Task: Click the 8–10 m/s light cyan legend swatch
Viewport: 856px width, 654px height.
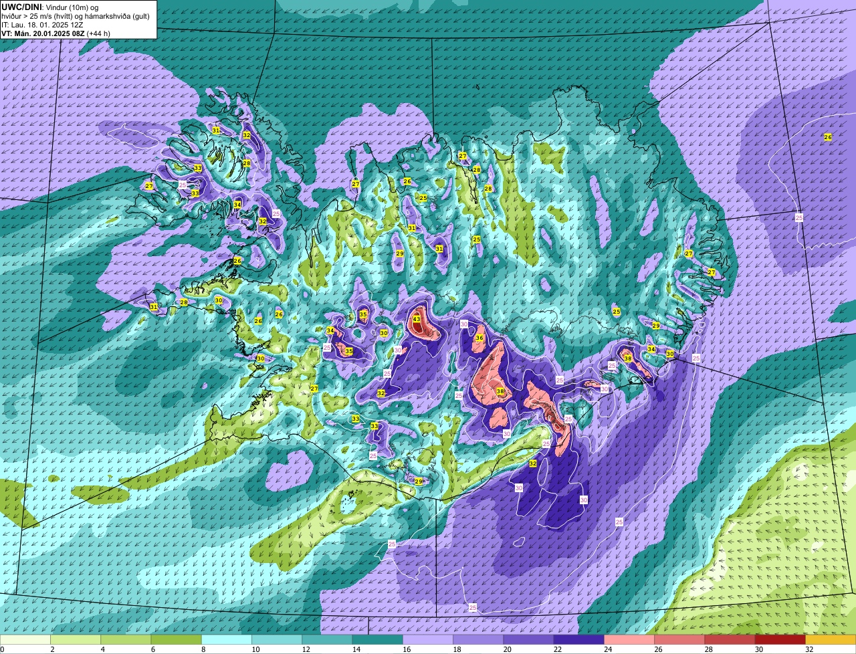Action: [227, 639]
